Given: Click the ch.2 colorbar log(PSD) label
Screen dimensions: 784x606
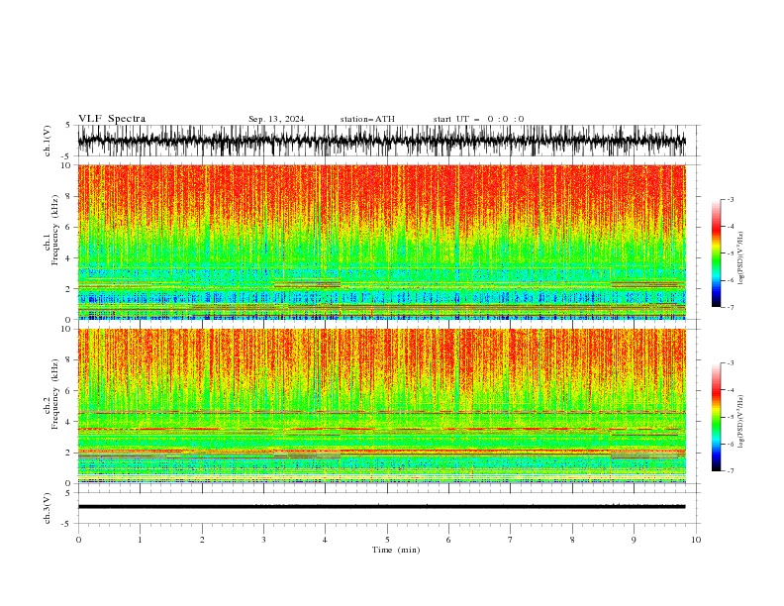Looking at the screenshot, I should (740, 422).
